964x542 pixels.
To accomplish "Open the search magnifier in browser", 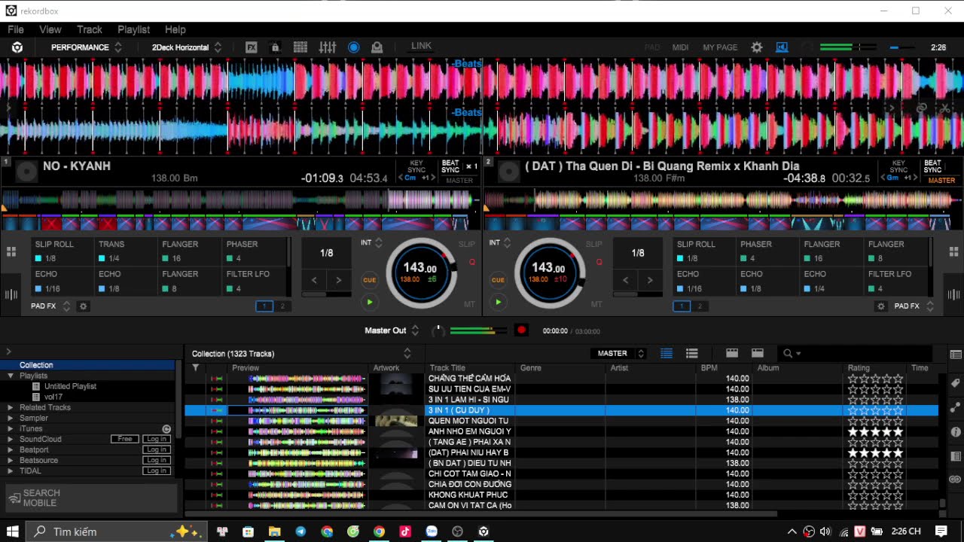I will click(x=788, y=353).
